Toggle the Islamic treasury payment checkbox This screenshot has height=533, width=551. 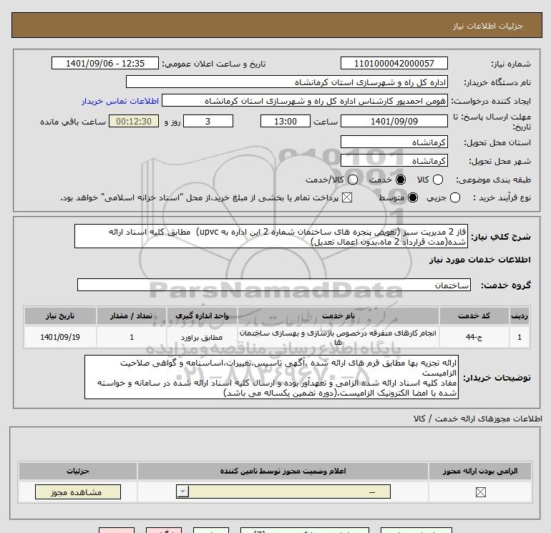(347, 197)
